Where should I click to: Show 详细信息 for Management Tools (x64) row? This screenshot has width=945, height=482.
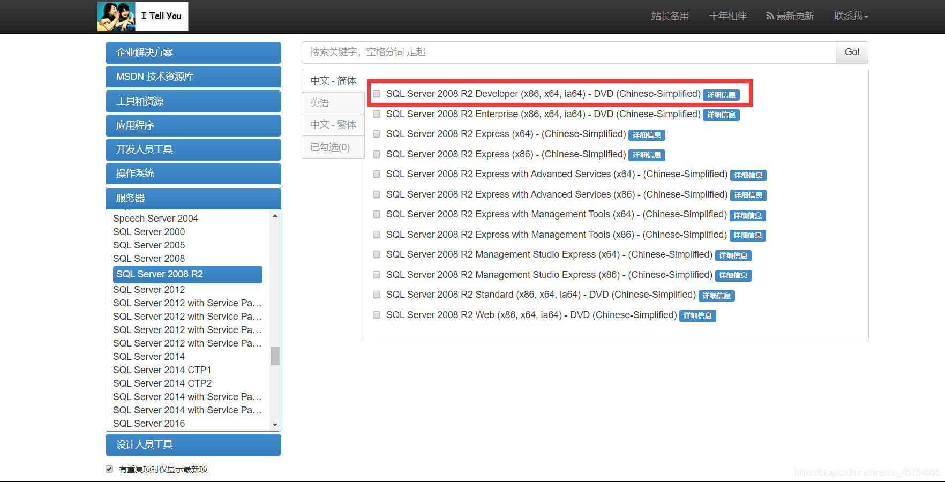click(748, 215)
